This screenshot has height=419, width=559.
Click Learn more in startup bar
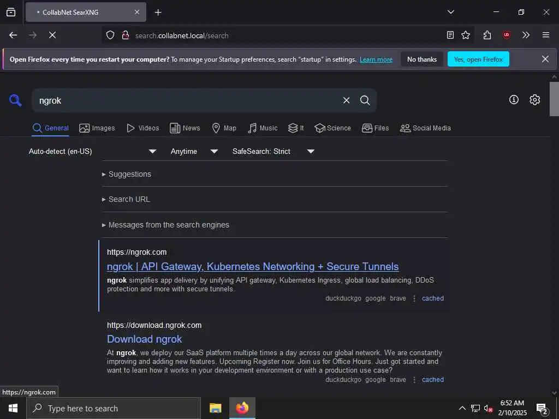point(376,59)
